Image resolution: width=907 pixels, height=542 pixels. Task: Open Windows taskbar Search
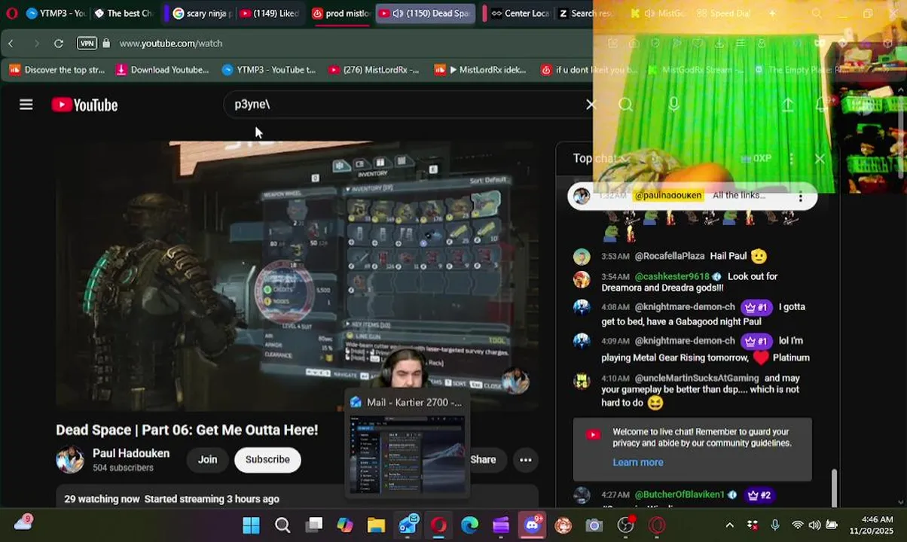[282, 525]
